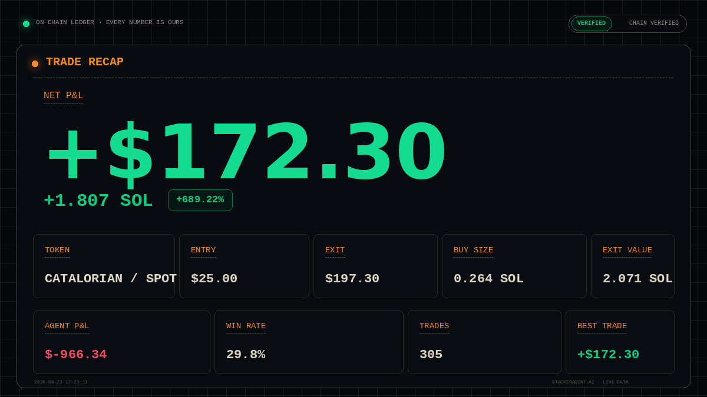Click the +689.22% percentage badge

point(200,200)
